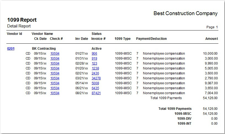Click invoice date 06/21/xx
Image resolution: width=225 pixels, height=134 pixels.
click(82, 88)
